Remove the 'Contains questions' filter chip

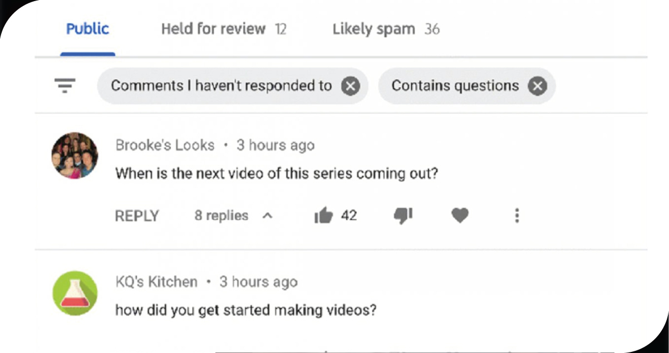[537, 86]
